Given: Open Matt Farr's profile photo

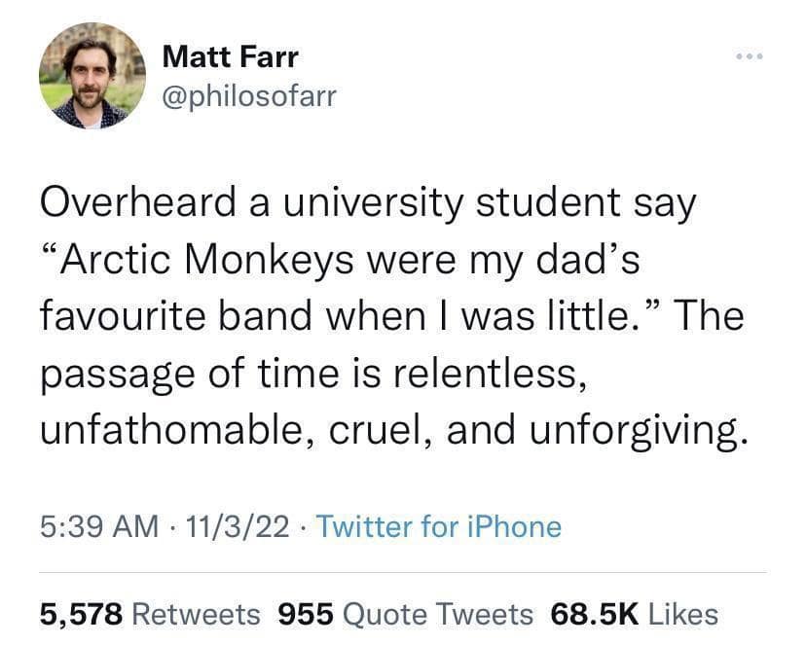Looking at the screenshot, I should [92, 77].
